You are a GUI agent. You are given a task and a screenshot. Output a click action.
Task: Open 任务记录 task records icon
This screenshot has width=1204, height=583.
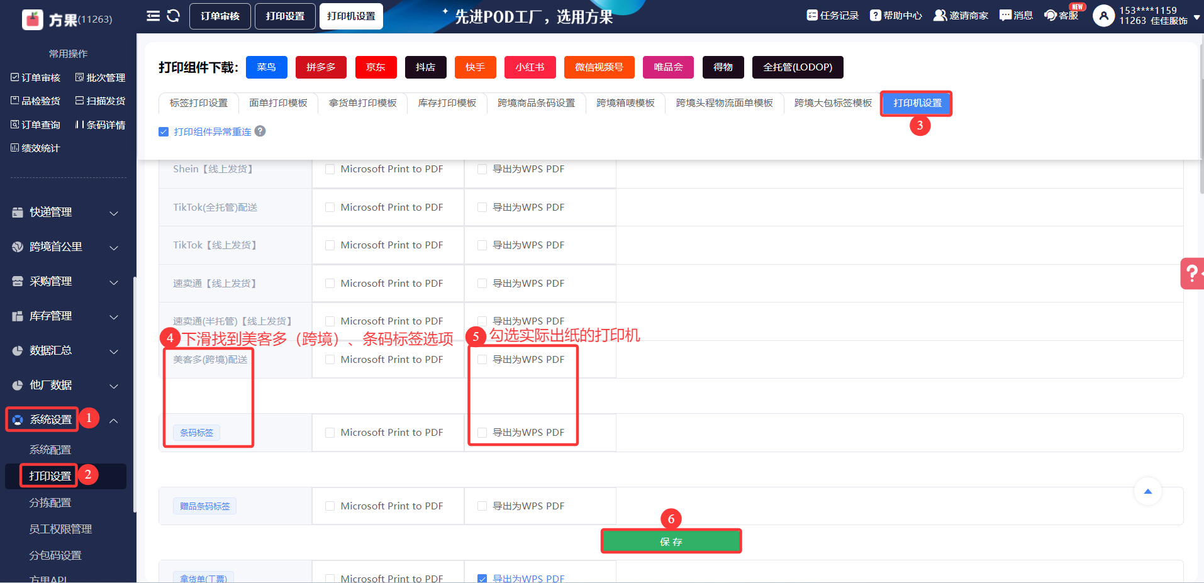point(812,15)
